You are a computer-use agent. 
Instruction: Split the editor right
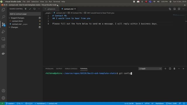[179, 9]
